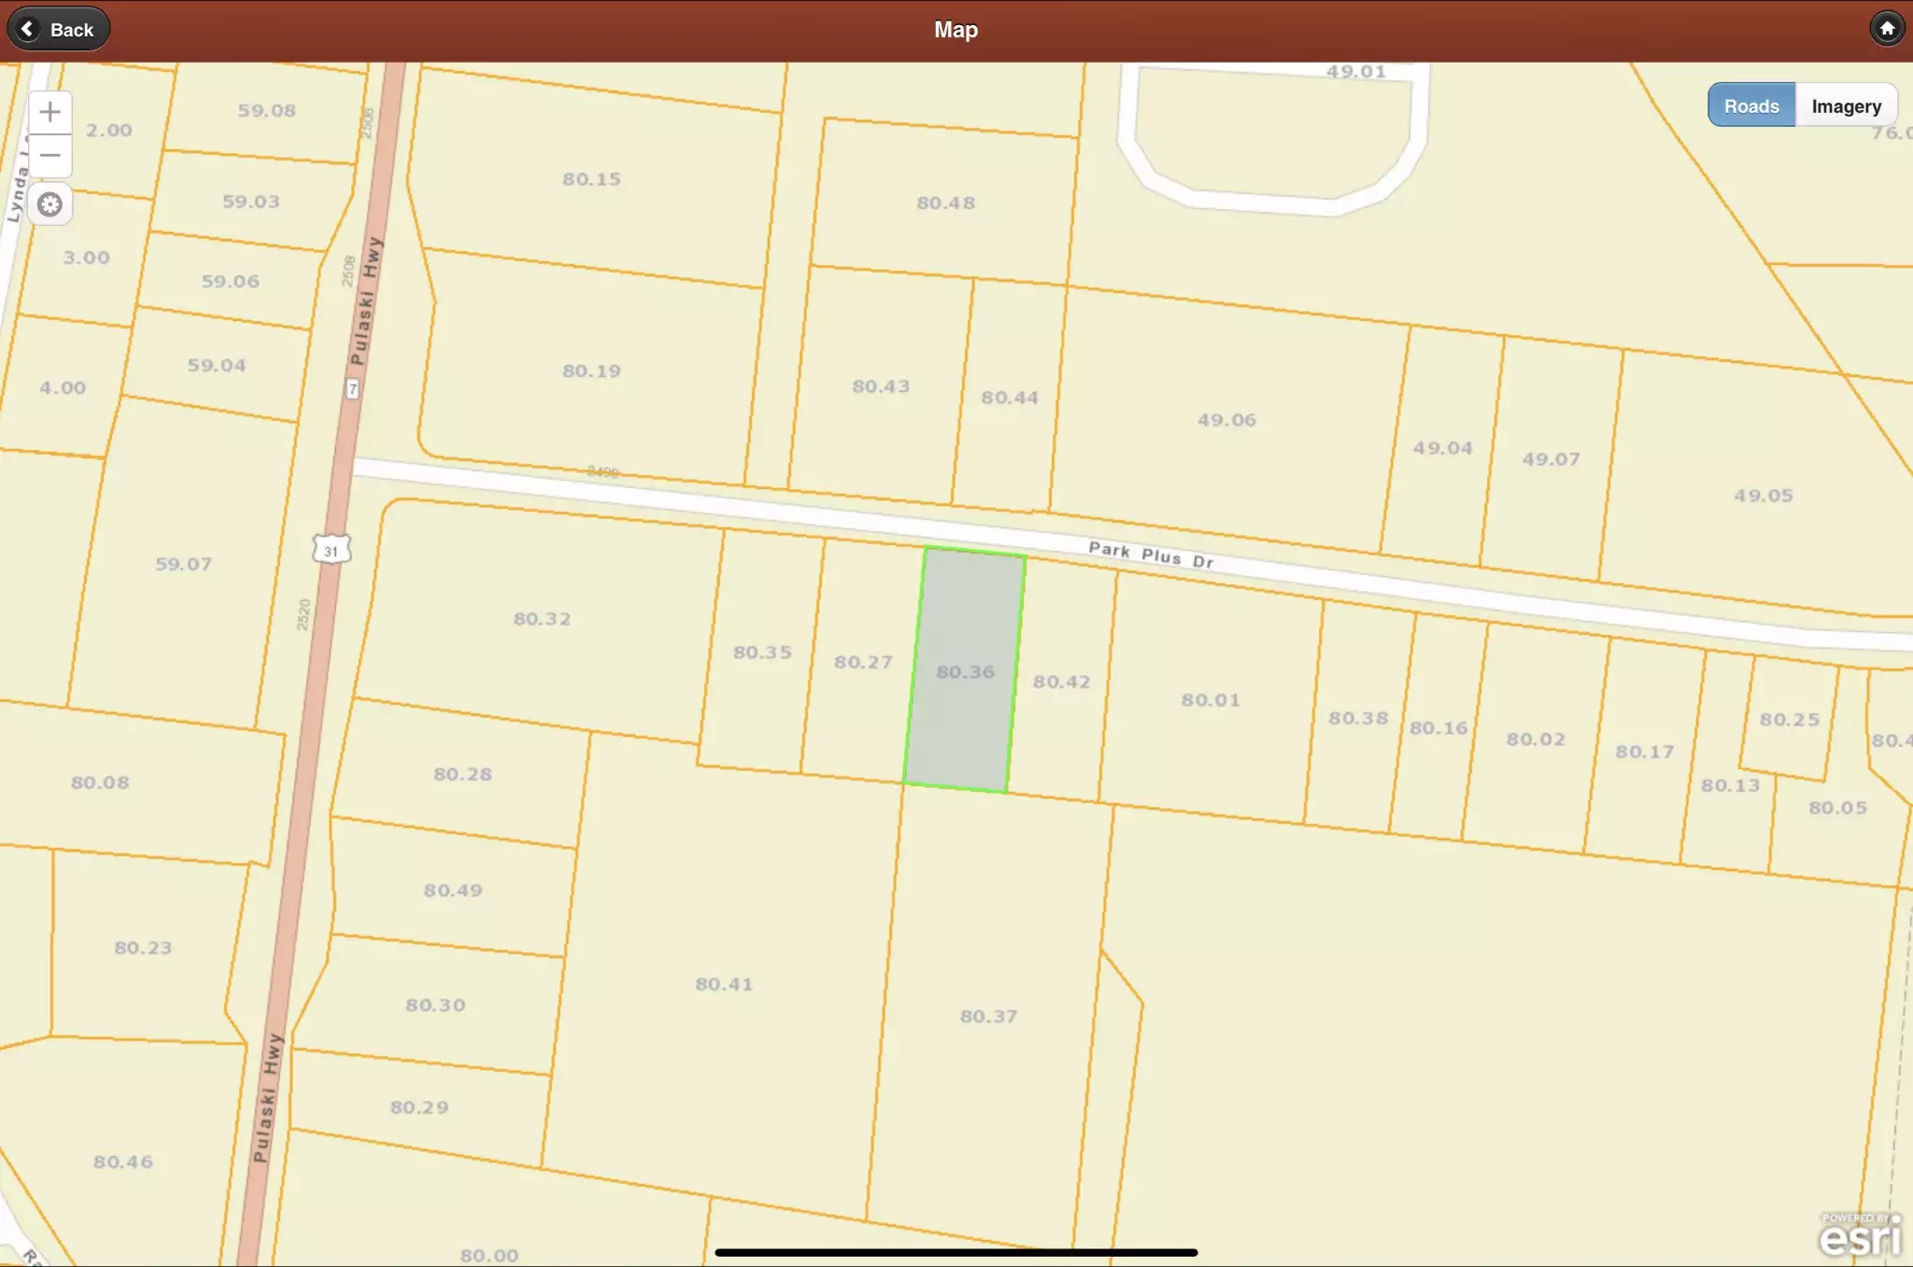The height and width of the screenshot is (1267, 1913).
Task: Tap the route 7 shield marker
Action: point(352,388)
